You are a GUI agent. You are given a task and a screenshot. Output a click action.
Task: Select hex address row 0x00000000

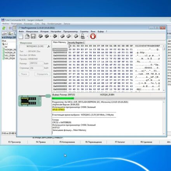(x=60, y=49)
